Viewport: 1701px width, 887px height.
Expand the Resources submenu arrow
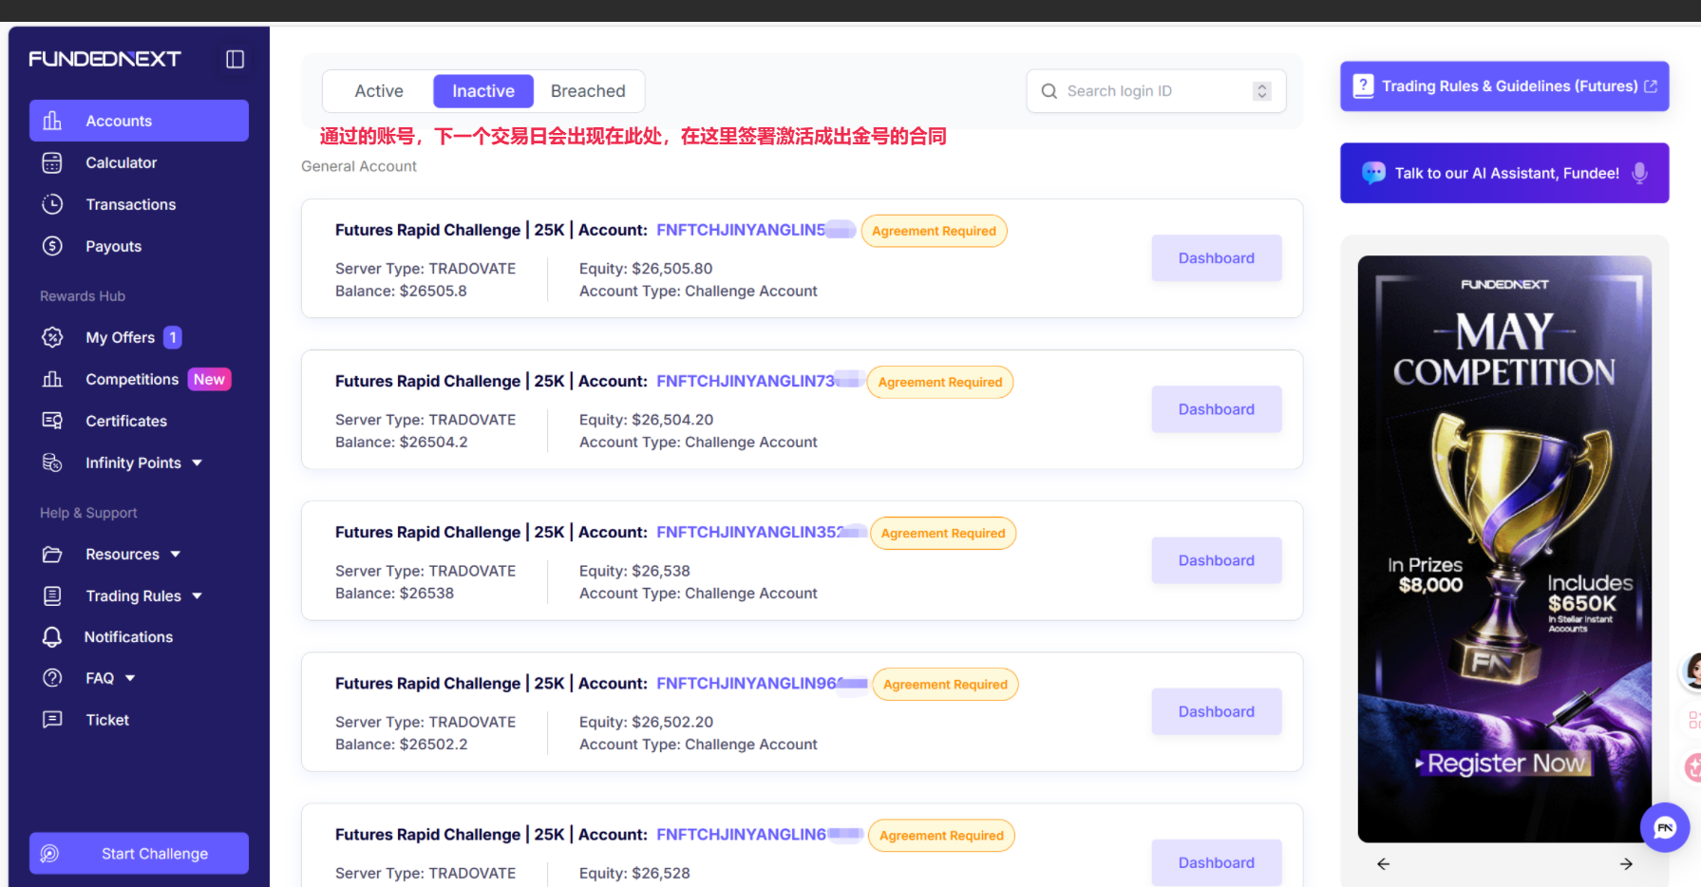pos(176,555)
